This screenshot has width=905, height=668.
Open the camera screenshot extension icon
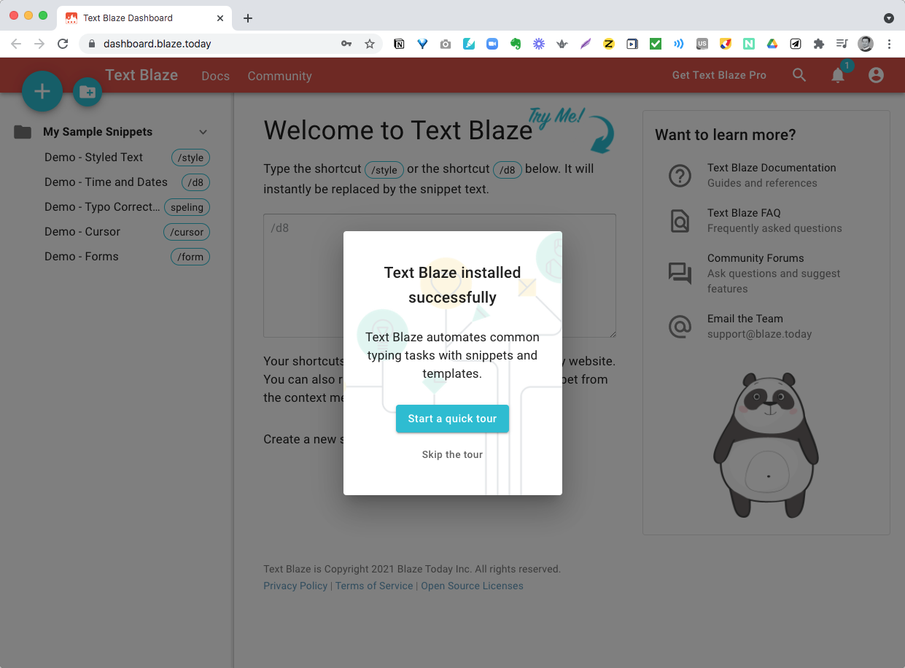(x=446, y=44)
